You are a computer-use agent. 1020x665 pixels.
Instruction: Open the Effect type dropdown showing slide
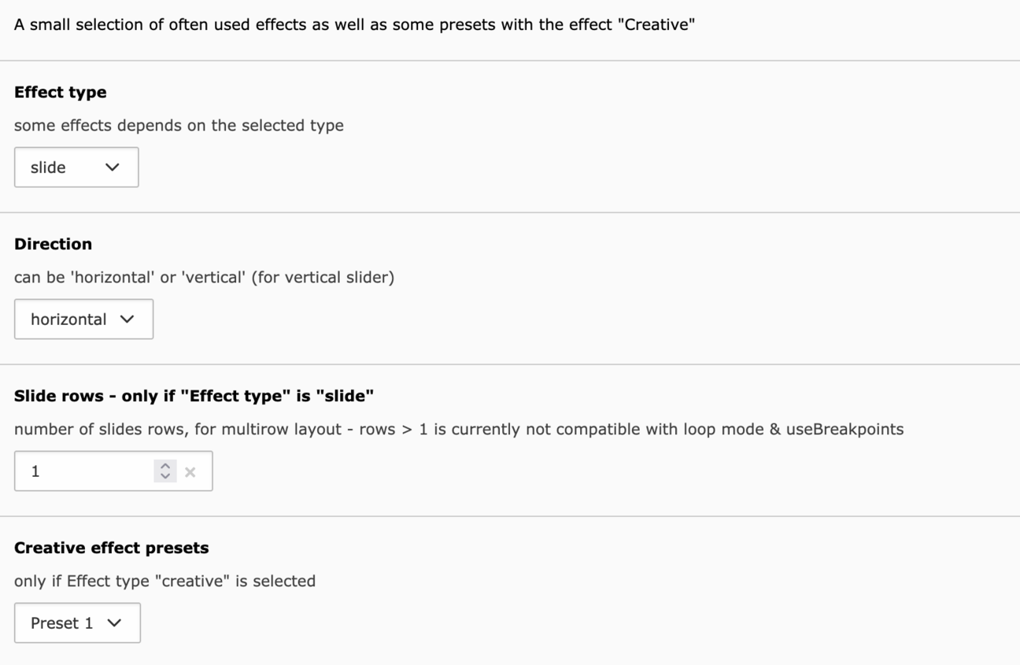[76, 167]
